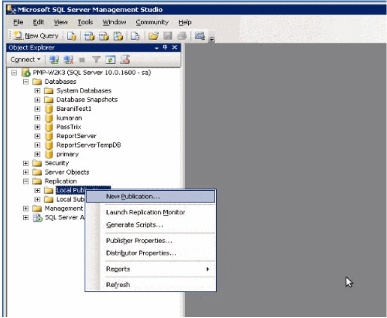
Task: Open the Window menu
Action: (114, 22)
